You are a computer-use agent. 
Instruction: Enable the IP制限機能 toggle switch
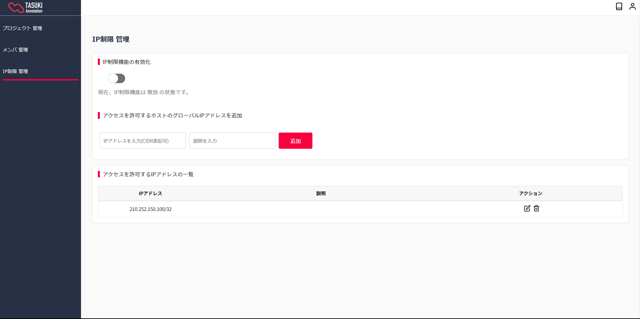(117, 78)
